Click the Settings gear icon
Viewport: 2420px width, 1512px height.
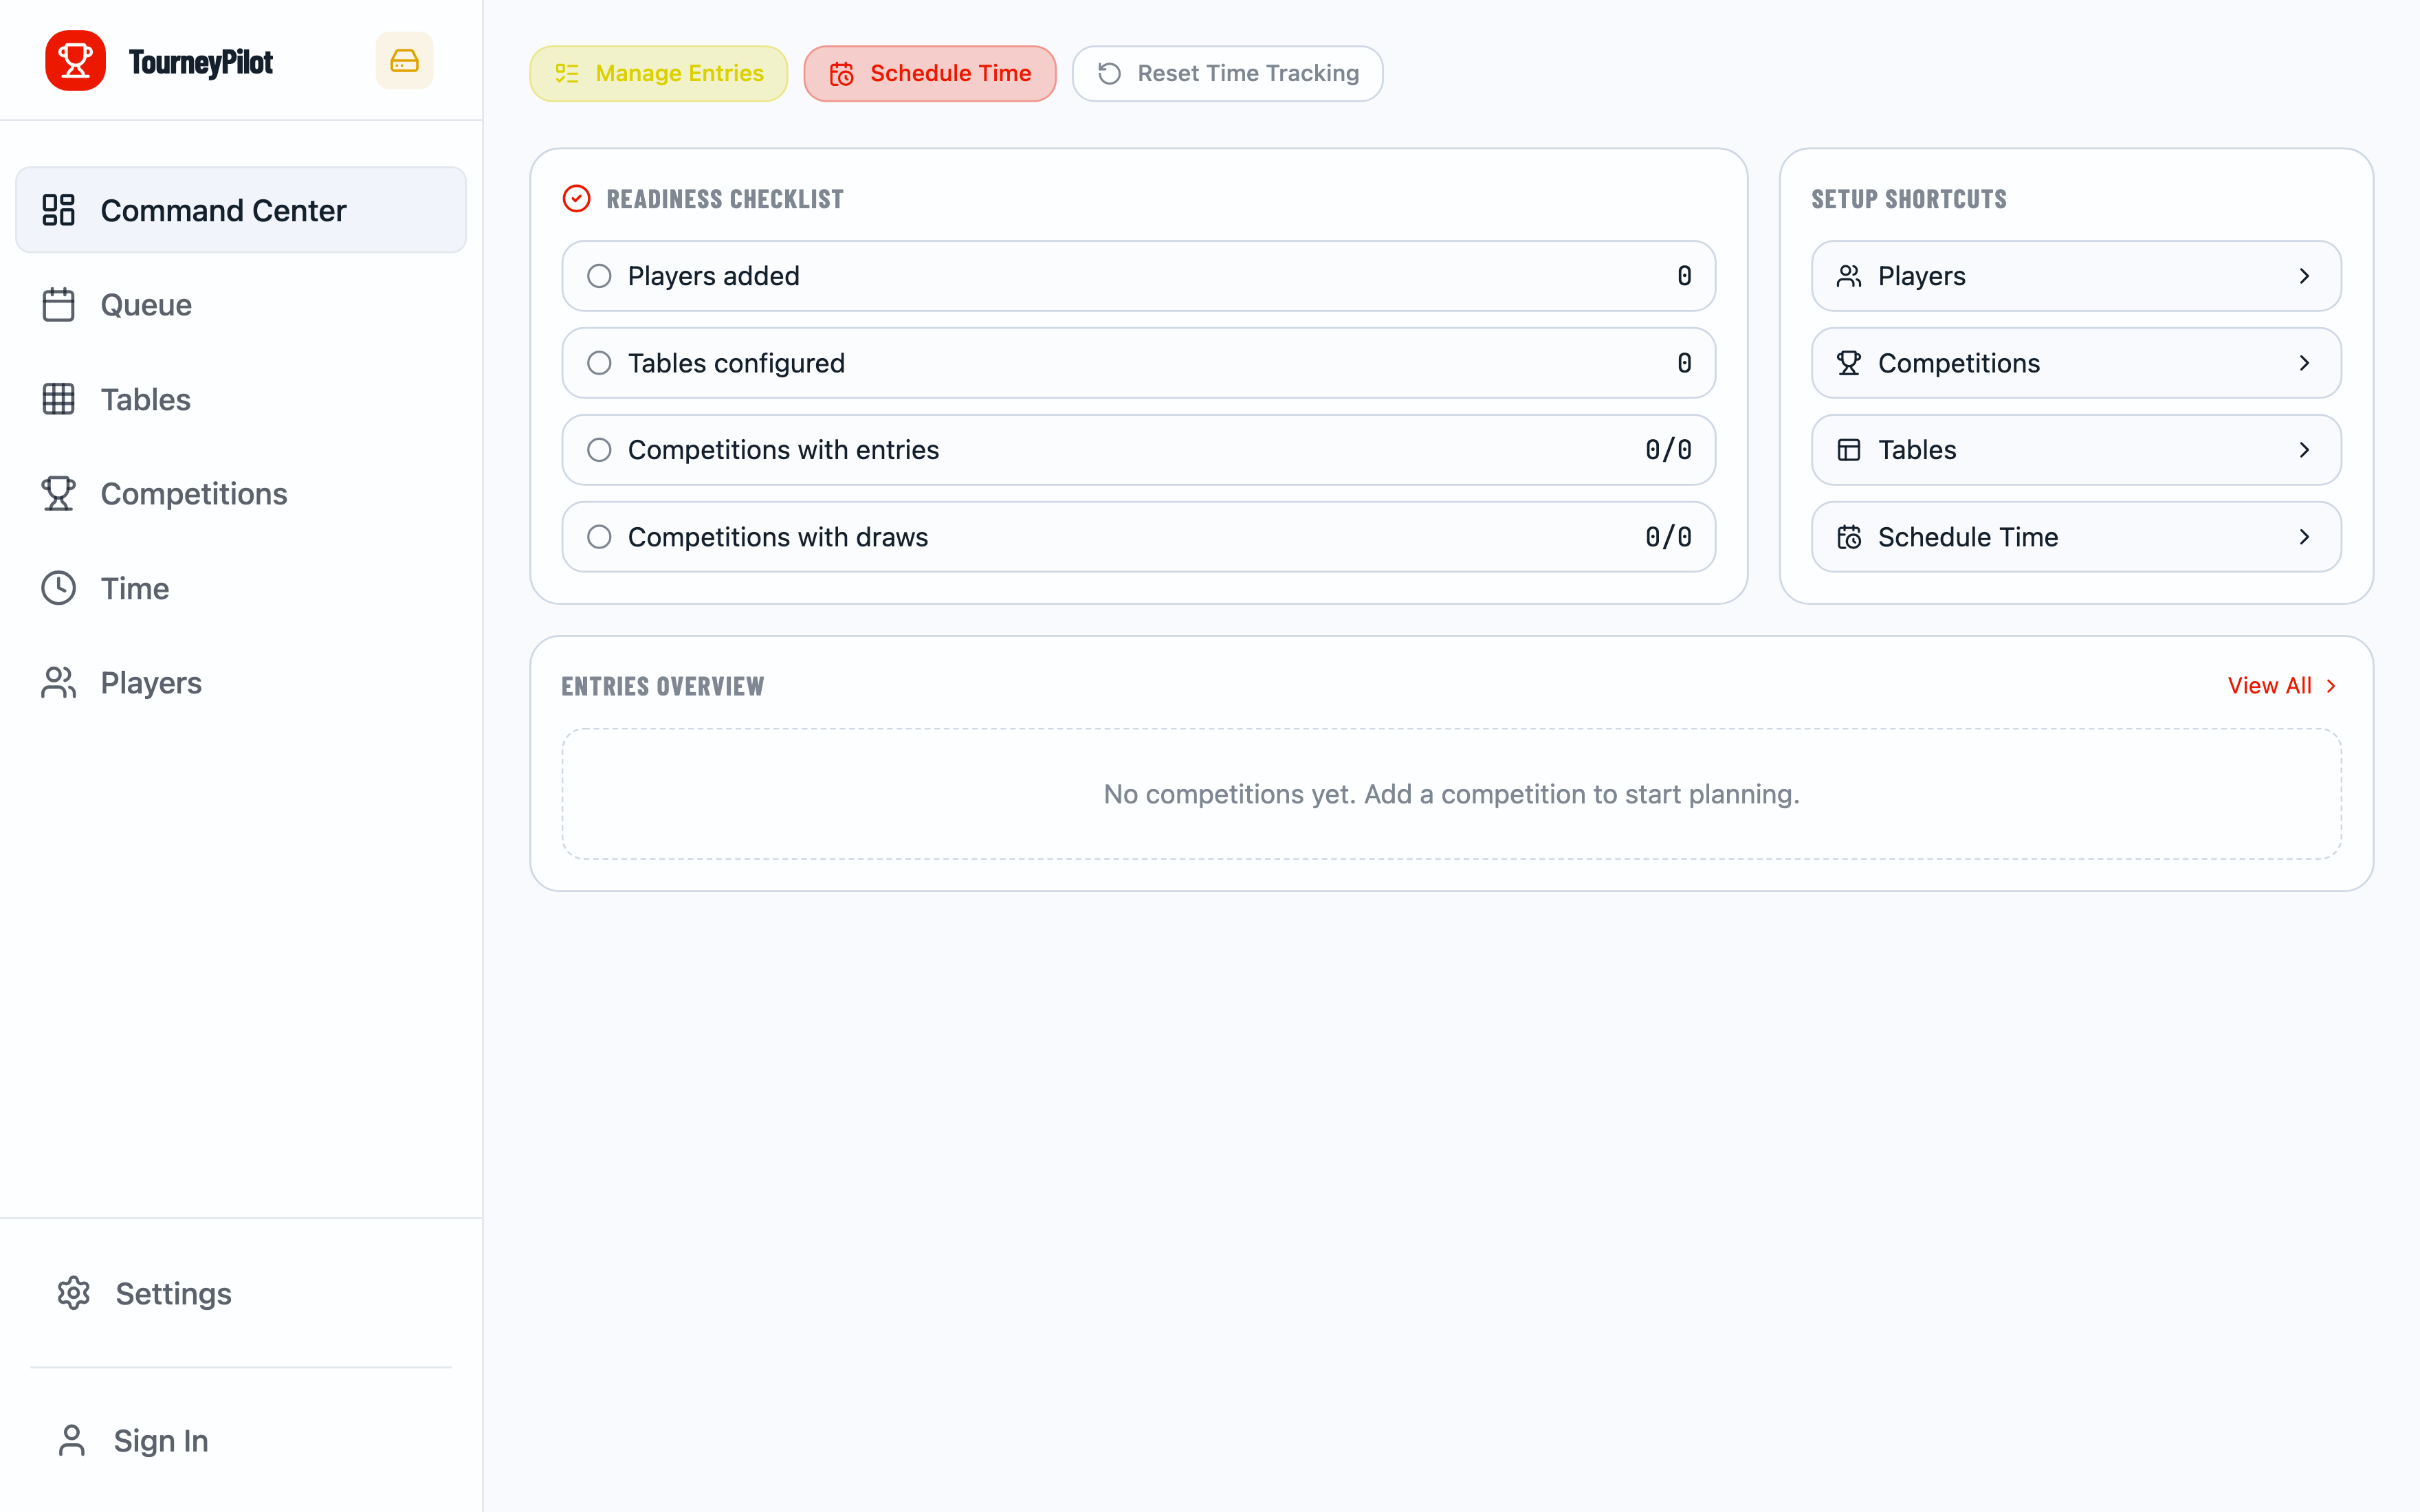pos(73,1293)
